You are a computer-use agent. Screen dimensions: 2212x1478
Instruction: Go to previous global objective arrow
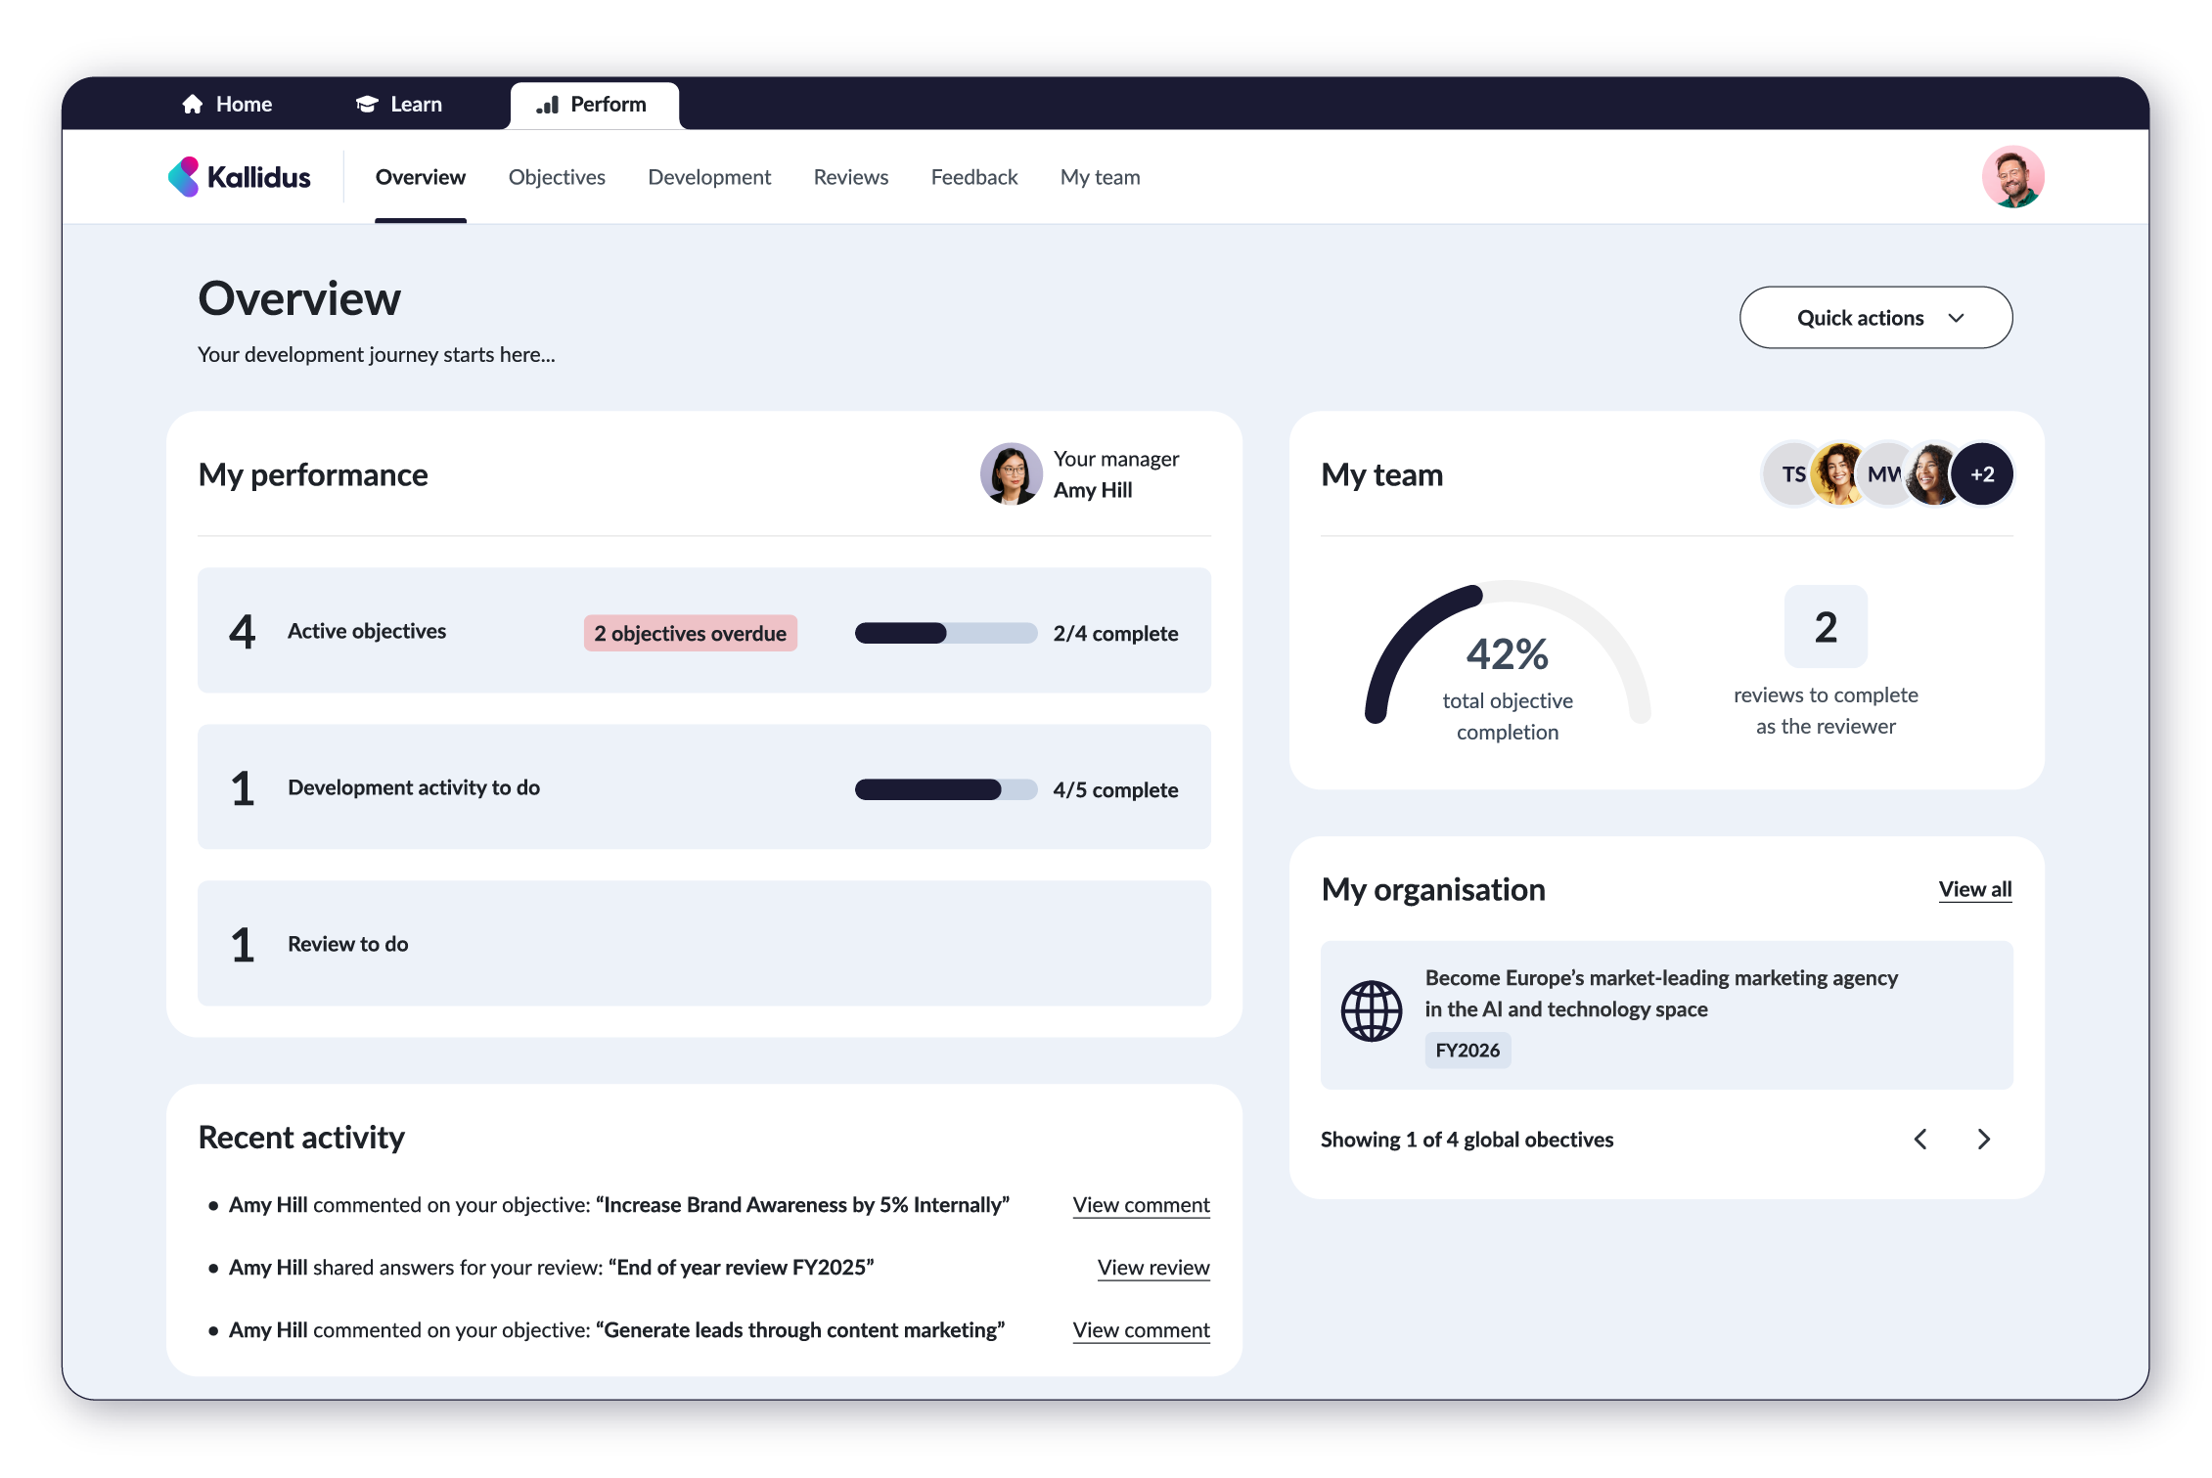(x=1920, y=1140)
